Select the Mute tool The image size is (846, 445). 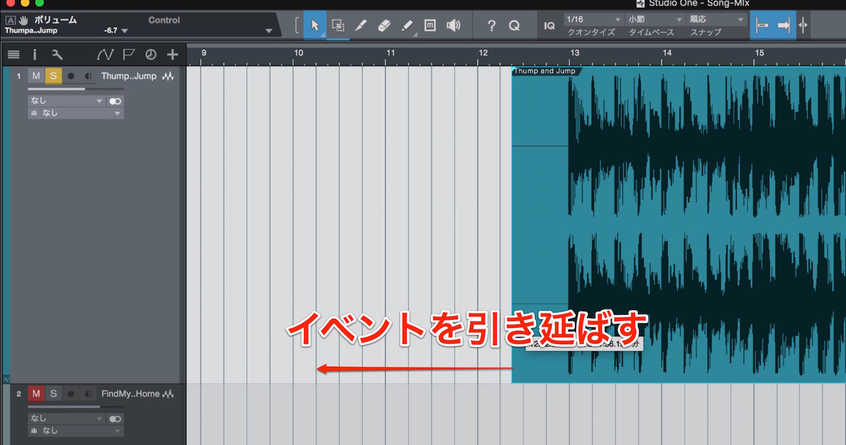click(430, 25)
